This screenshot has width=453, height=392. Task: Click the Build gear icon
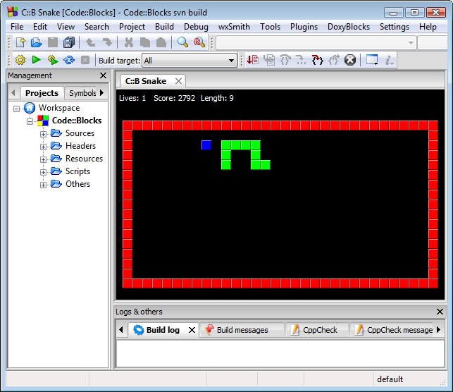[20, 61]
